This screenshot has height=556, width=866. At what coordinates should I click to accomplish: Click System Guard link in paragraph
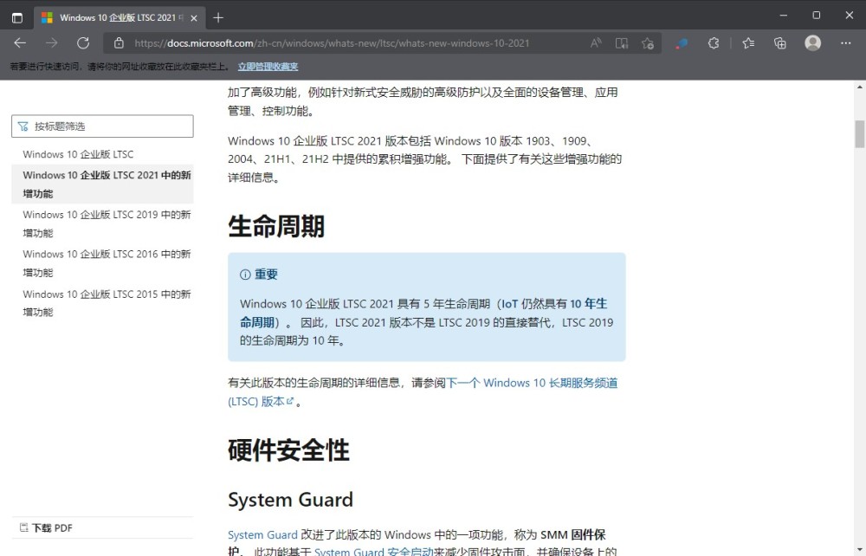click(263, 534)
